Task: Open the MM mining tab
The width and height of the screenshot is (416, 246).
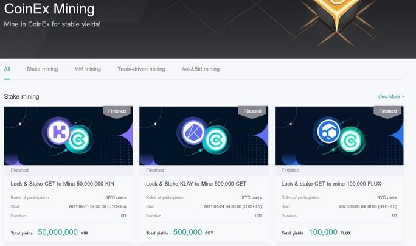Action: 88,69
